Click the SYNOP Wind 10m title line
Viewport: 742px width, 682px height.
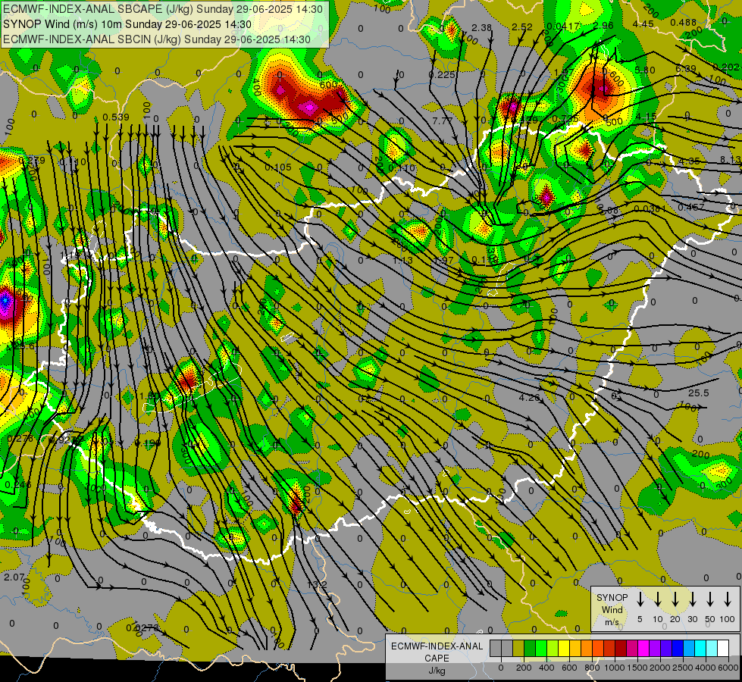coord(127,24)
